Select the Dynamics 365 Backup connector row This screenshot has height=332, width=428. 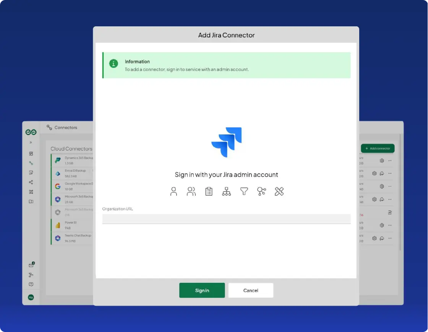click(72, 160)
